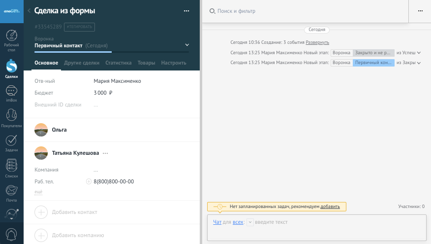Switch to Другие сделки tab
431x244 pixels.
coord(82,63)
